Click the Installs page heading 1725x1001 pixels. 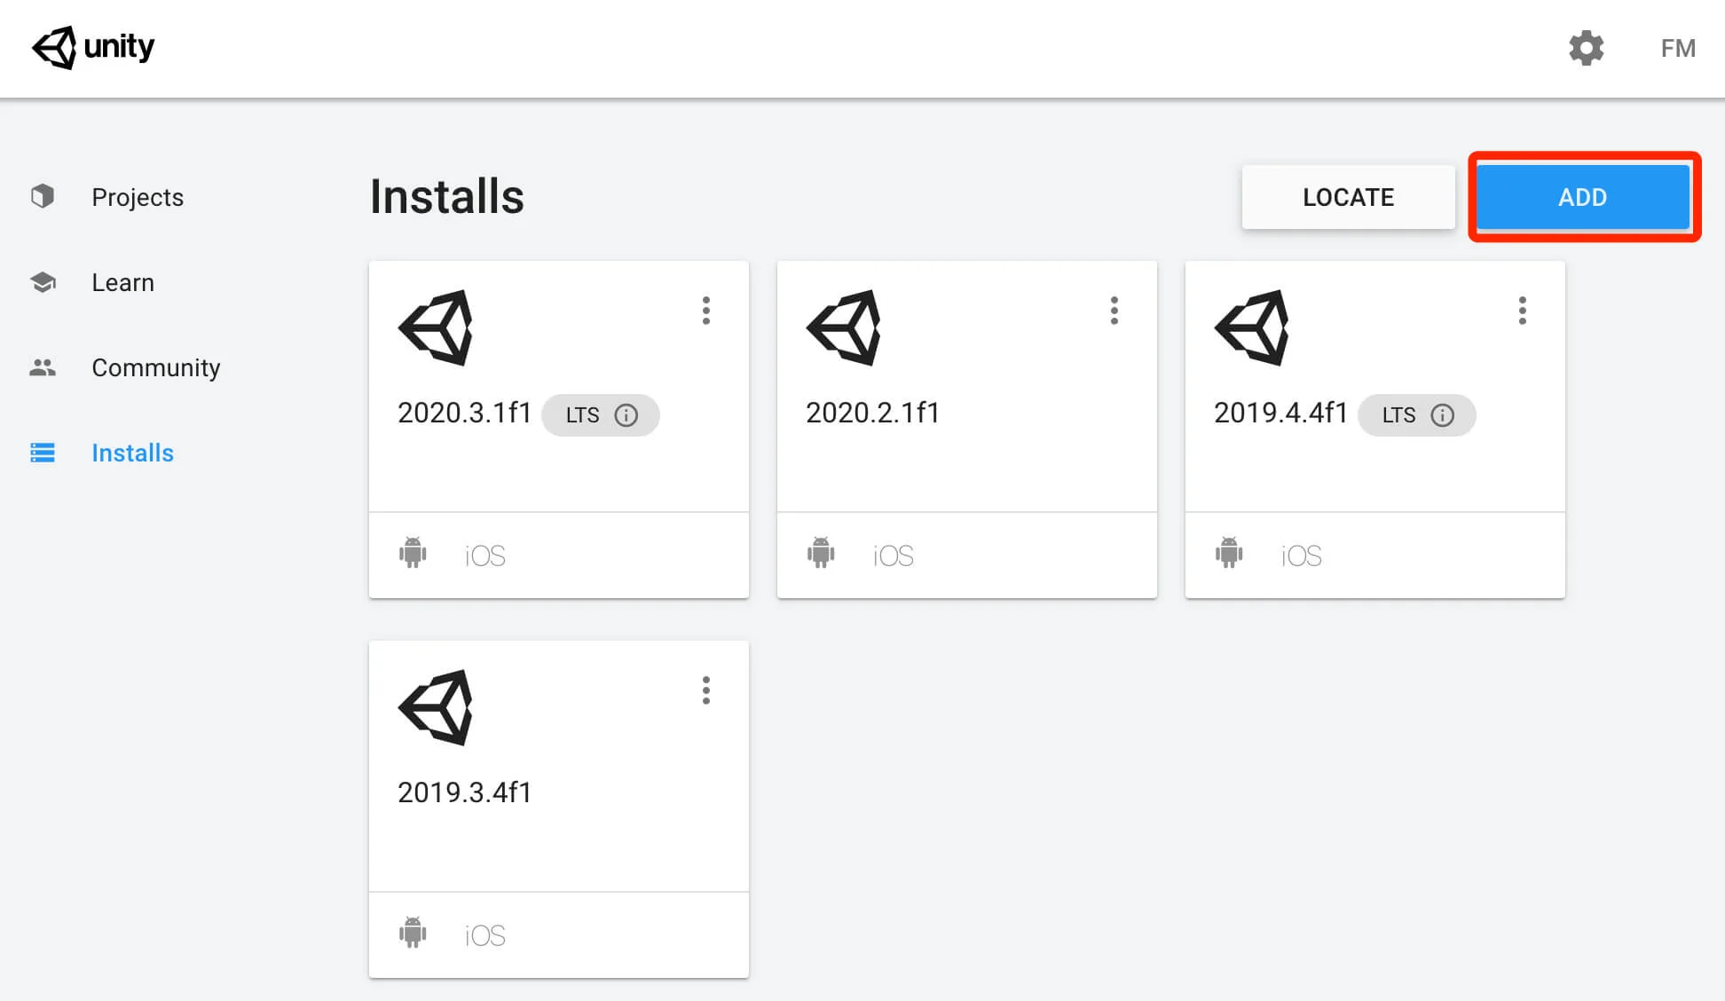coord(447,196)
